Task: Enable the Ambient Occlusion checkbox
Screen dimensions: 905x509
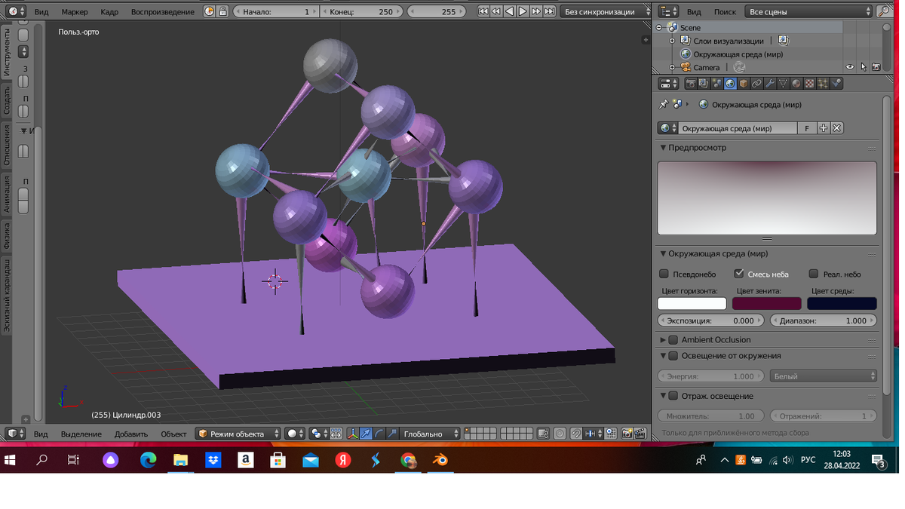Action: pyautogui.click(x=673, y=340)
